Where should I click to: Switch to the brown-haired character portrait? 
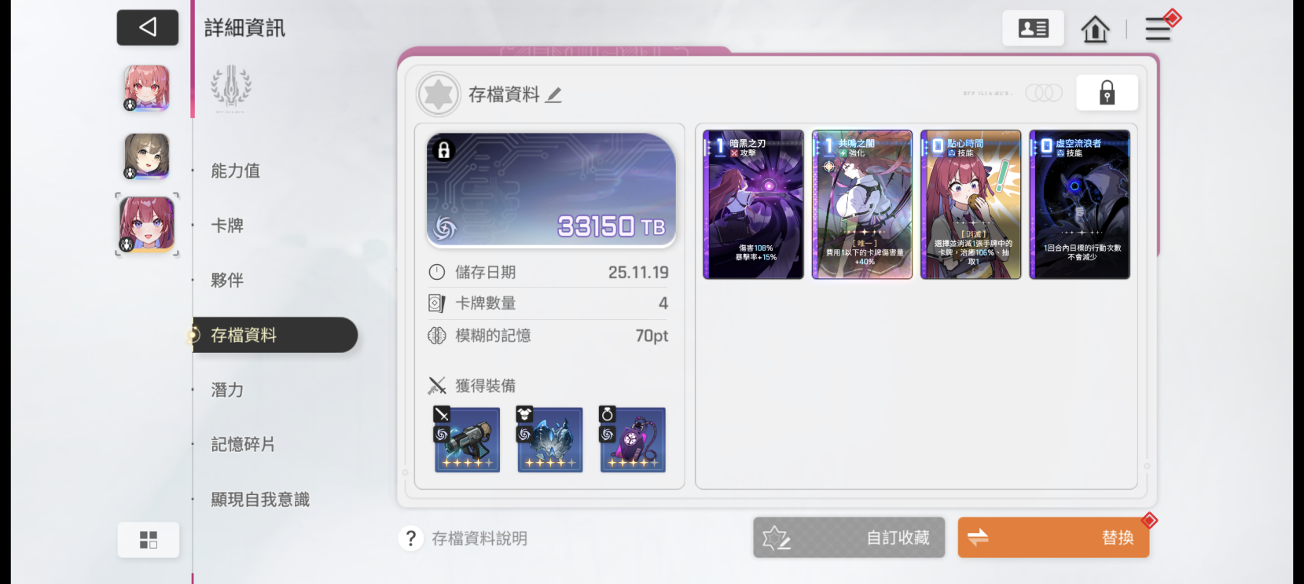[147, 156]
